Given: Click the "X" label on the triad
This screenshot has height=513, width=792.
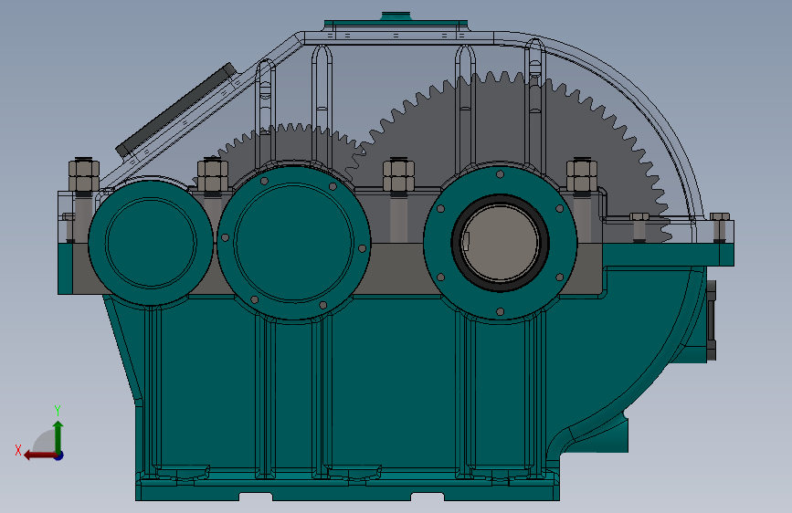Looking at the screenshot, I should pyautogui.click(x=18, y=450).
